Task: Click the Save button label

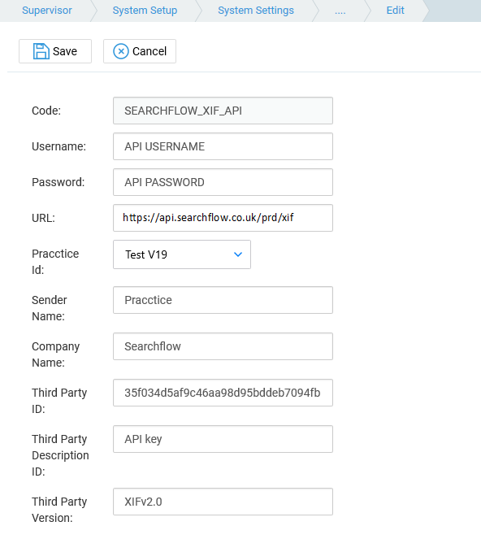Action: (x=65, y=51)
